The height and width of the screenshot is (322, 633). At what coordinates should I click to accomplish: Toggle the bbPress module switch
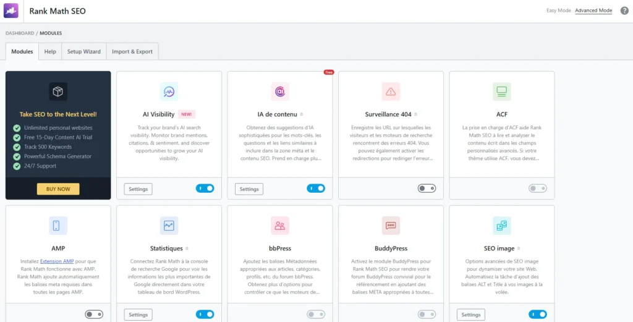click(316, 315)
